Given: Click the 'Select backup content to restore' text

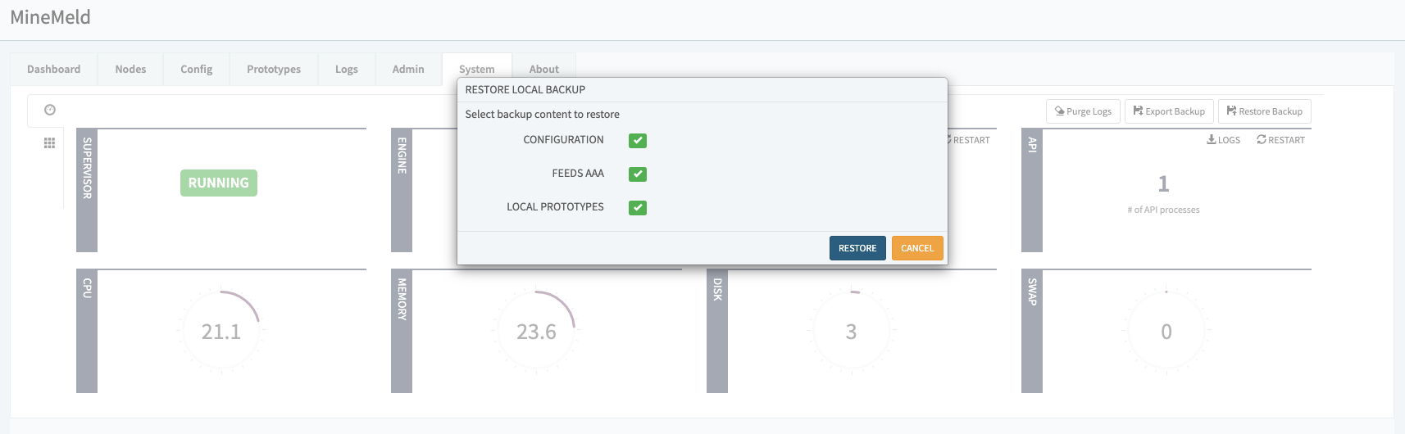Looking at the screenshot, I should pyautogui.click(x=543, y=115).
